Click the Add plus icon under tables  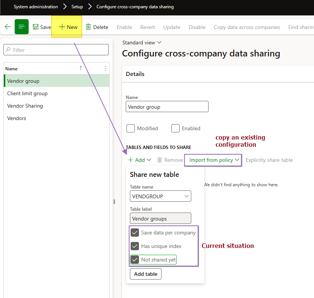[131, 160]
